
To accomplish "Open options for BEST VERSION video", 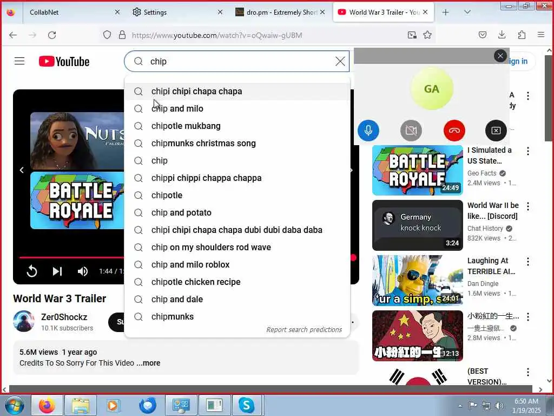I will click(x=528, y=372).
